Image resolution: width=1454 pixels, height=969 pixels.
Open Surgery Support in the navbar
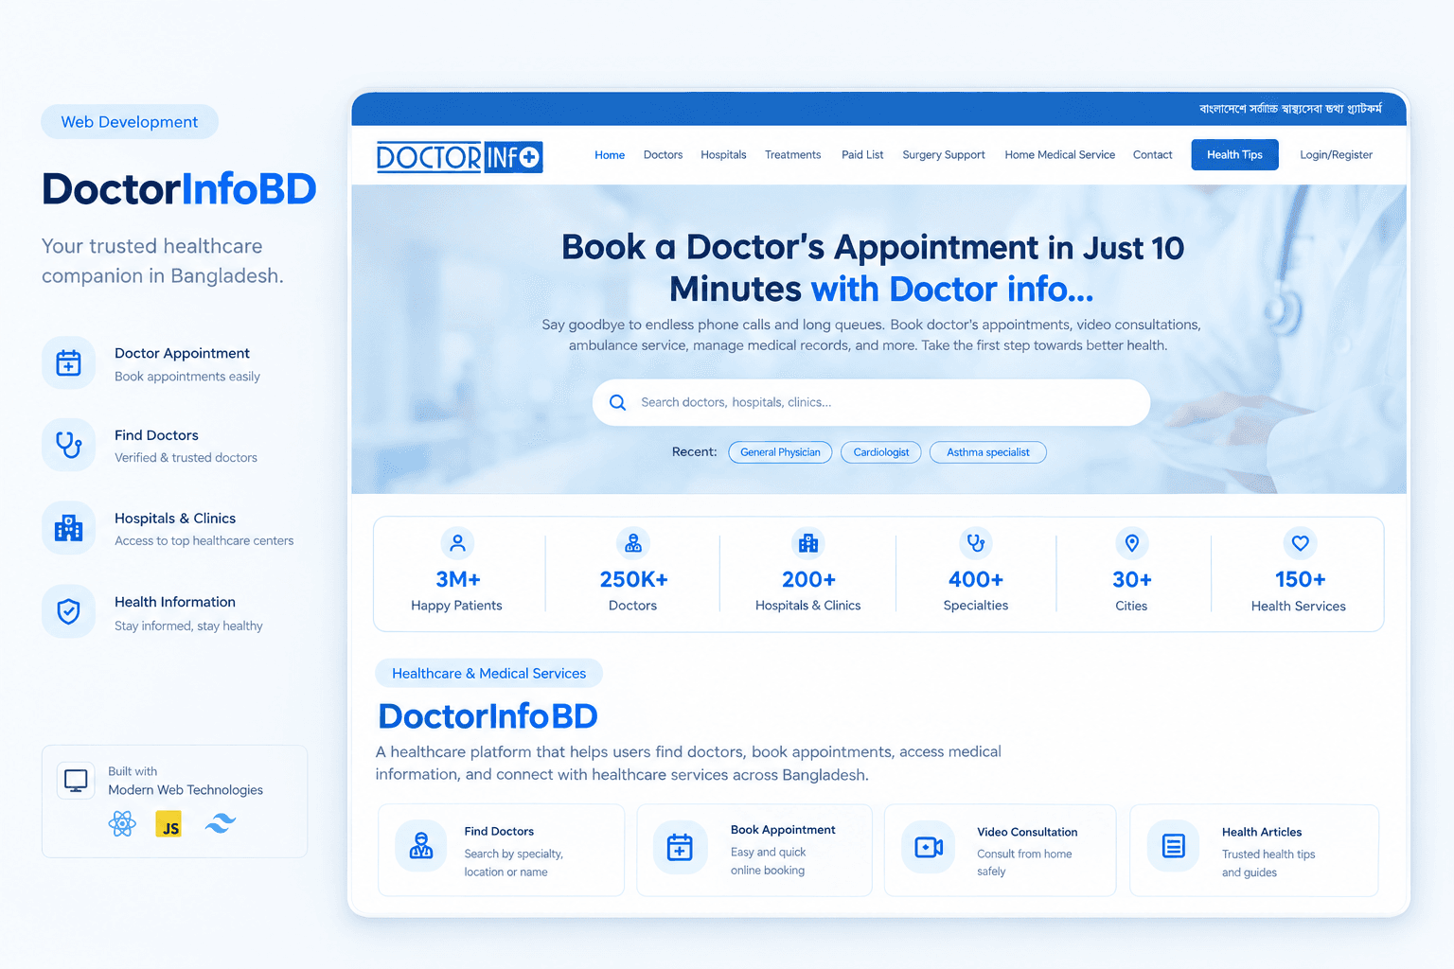(x=944, y=155)
